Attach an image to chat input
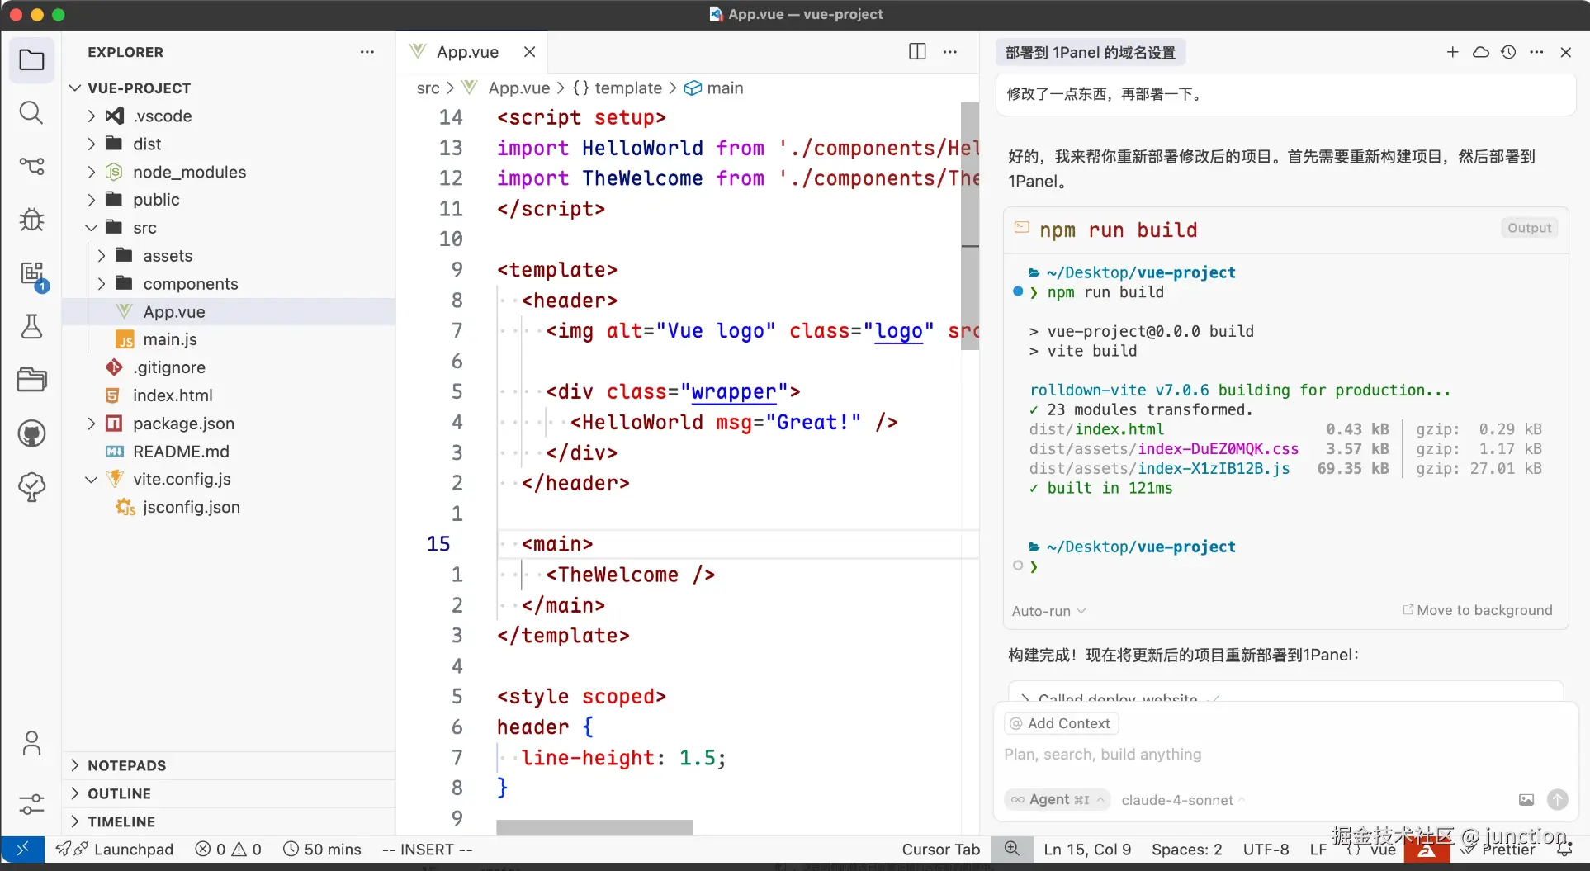Screen dimensions: 1590x871 click(x=1526, y=799)
